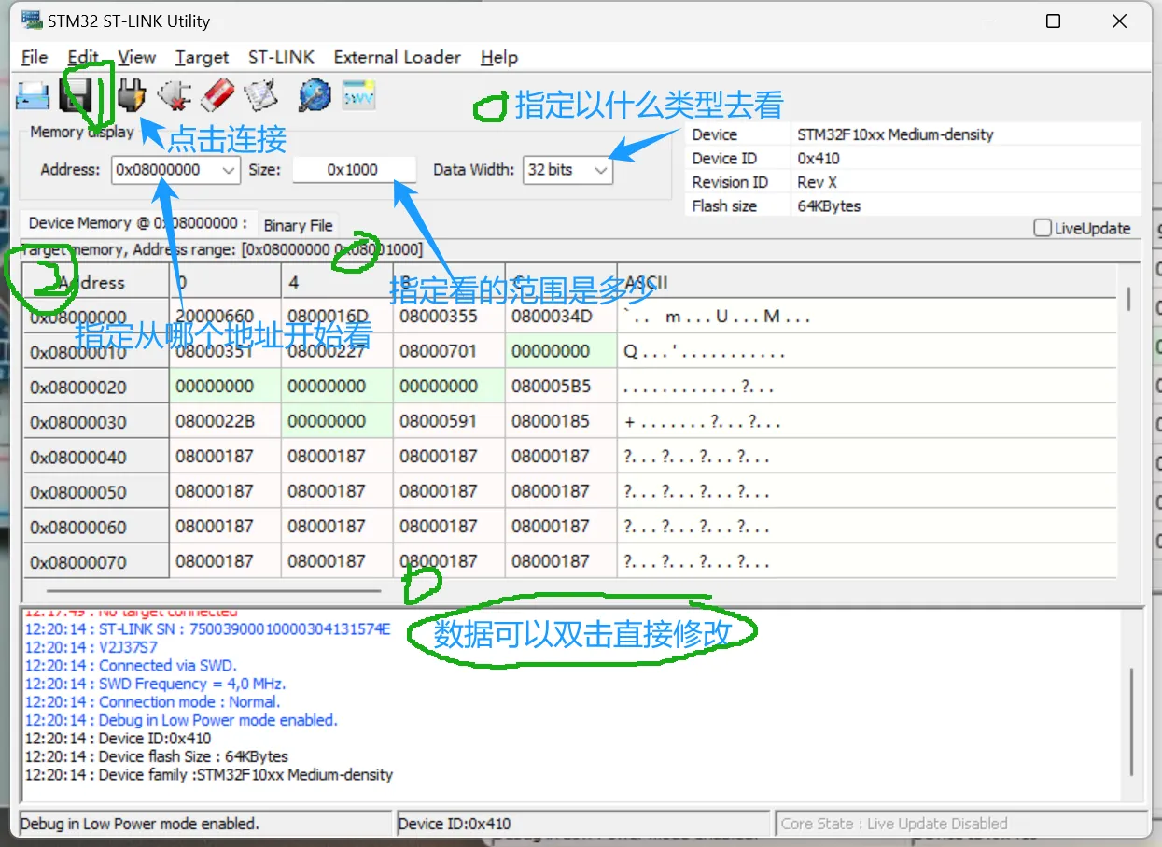The height and width of the screenshot is (847, 1162).
Task: Toggle the LiveUpdate checkbox
Action: pos(1043,228)
